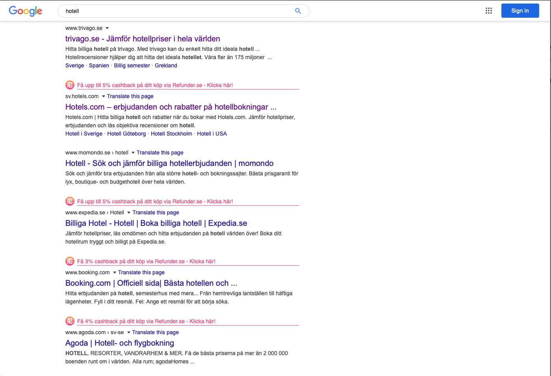Focus the search field containing hotell
Image resolution: width=551 pixels, height=376 pixels.
click(177, 11)
